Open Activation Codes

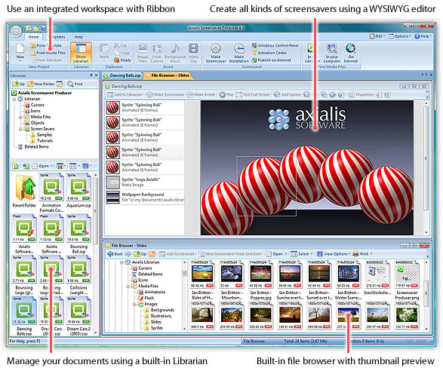(269, 53)
